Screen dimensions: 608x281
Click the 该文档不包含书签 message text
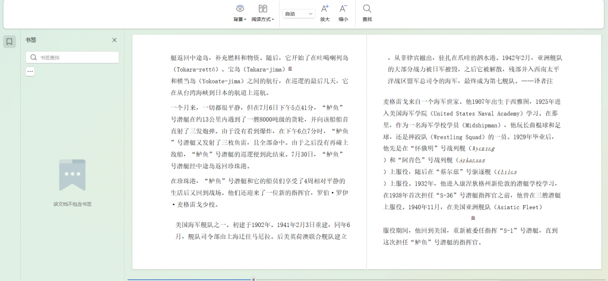click(72, 204)
